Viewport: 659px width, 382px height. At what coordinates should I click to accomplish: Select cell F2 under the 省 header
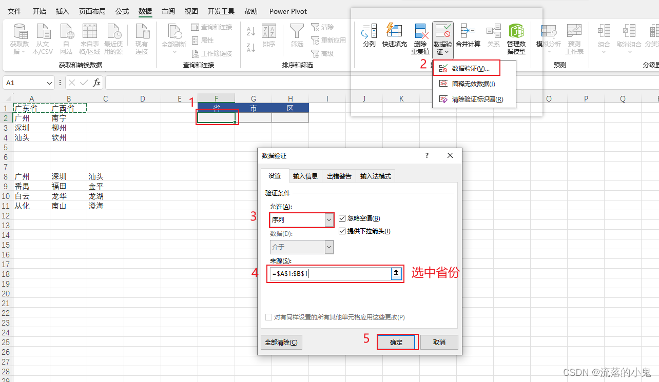coord(216,118)
